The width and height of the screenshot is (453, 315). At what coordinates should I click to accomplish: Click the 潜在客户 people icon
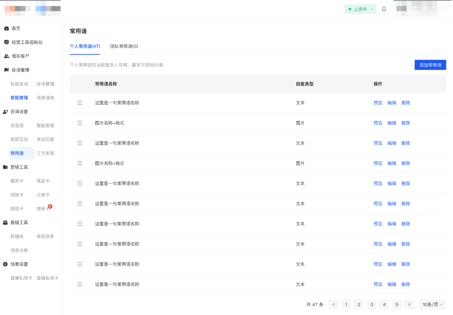coord(6,56)
